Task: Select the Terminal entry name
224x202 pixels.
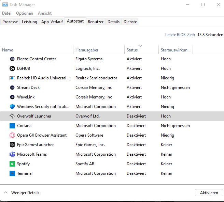Action: pos(25,173)
